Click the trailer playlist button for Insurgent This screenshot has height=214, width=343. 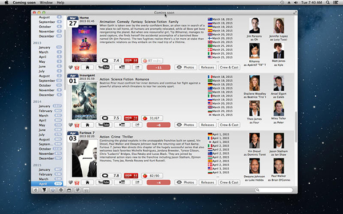(x=122, y=125)
